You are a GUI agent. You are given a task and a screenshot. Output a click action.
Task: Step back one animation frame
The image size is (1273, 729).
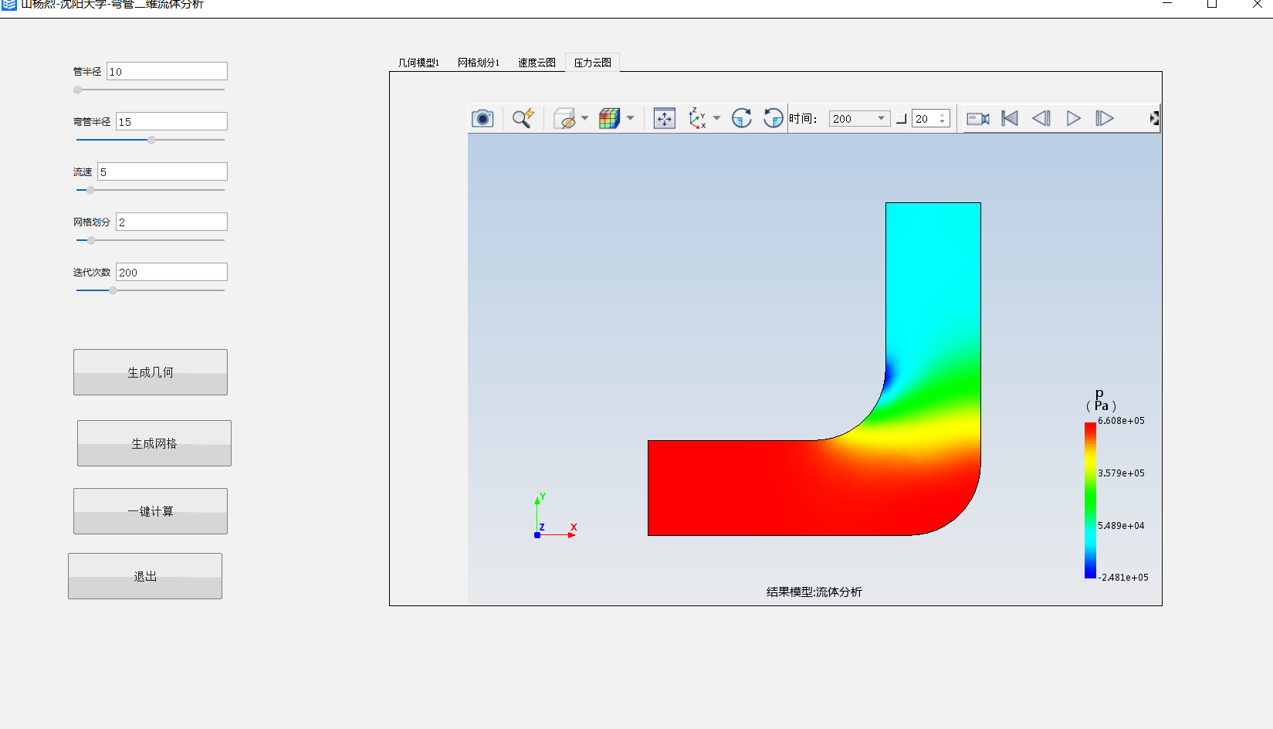pos(1041,118)
